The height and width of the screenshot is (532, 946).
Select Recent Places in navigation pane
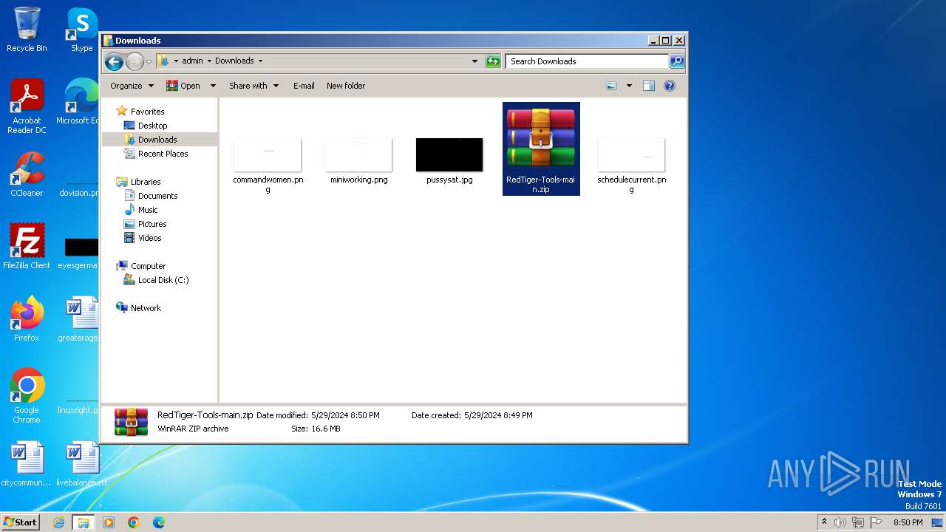click(x=163, y=154)
